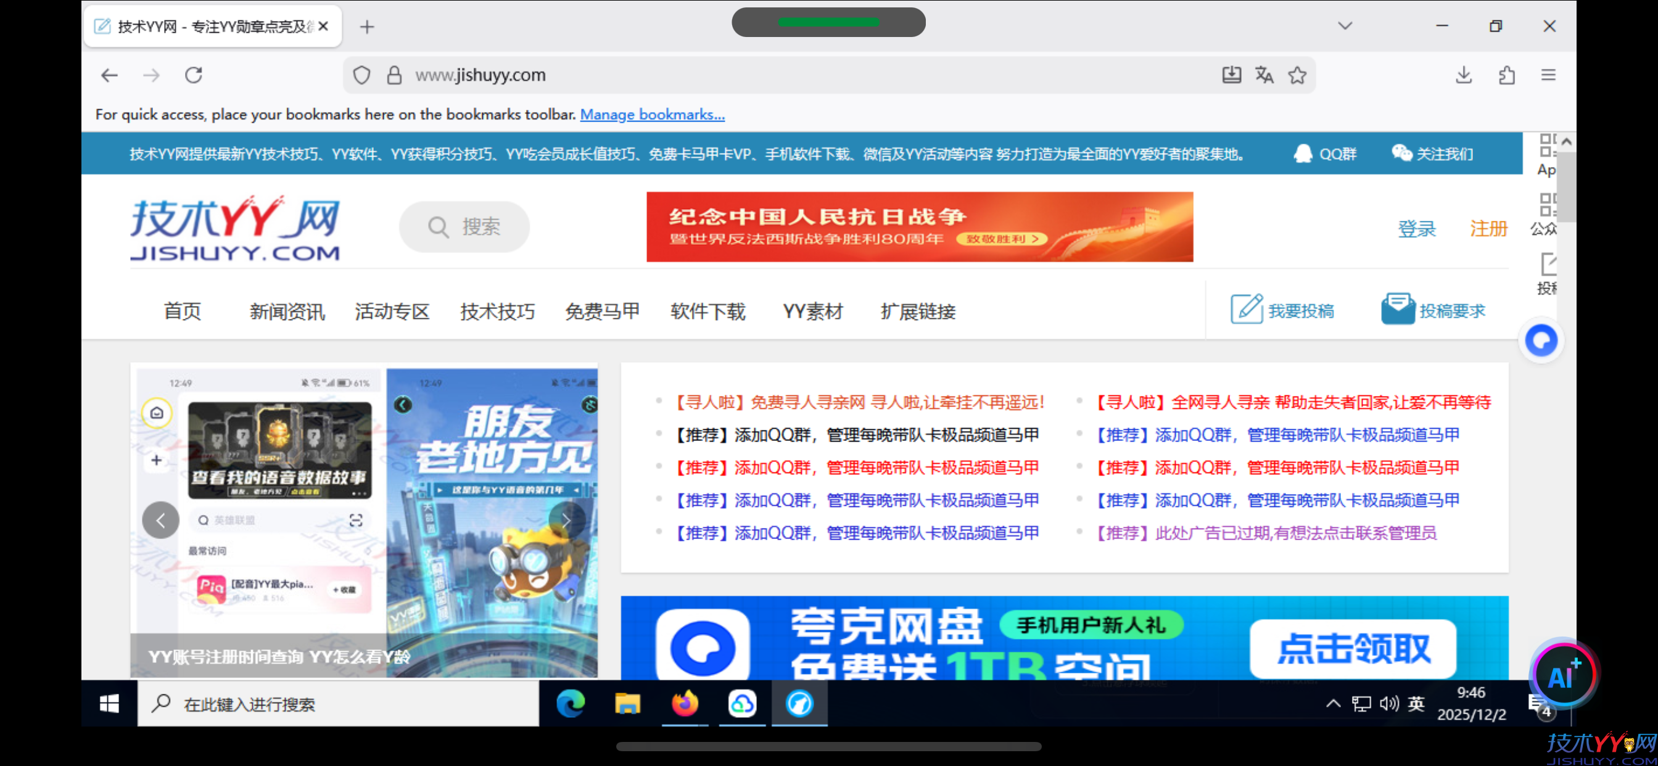Switch to the 技术技巧 navigation section
Viewport: 1658px width, 766px height.
[497, 311]
